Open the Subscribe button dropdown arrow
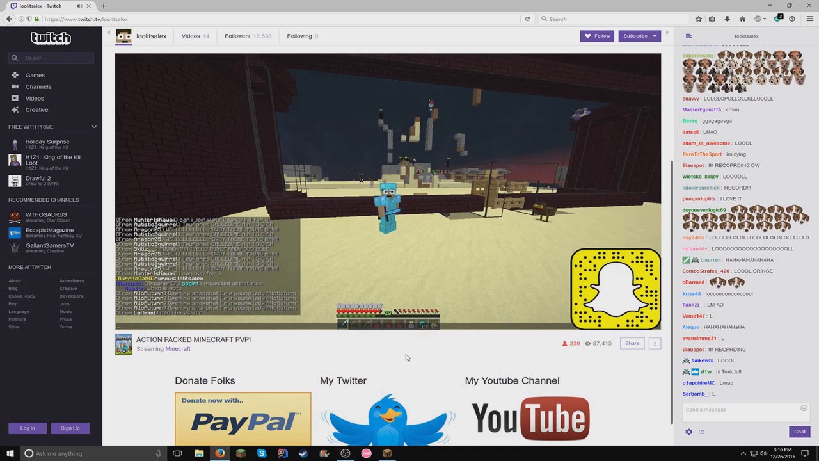Image resolution: width=819 pixels, height=461 pixels. (655, 36)
